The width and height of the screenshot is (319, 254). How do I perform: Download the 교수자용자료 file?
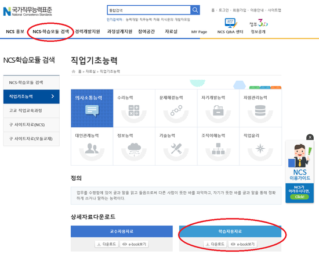(x=107, y=244)
